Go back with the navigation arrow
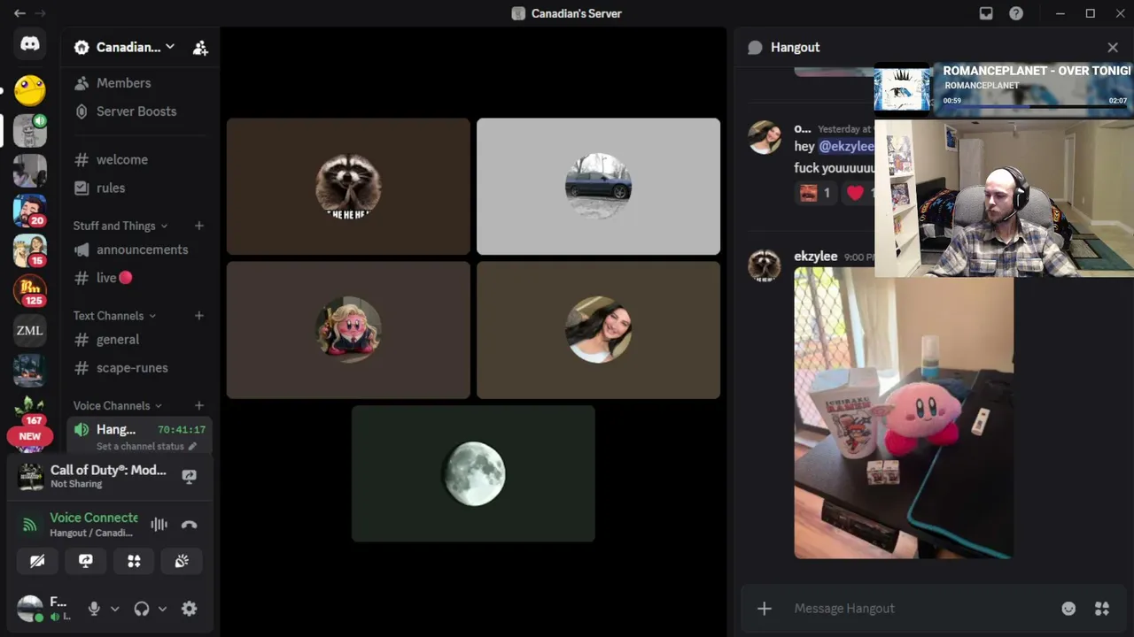The height and width of the screenshot is (637, 1134). click(x=19, y=13)
